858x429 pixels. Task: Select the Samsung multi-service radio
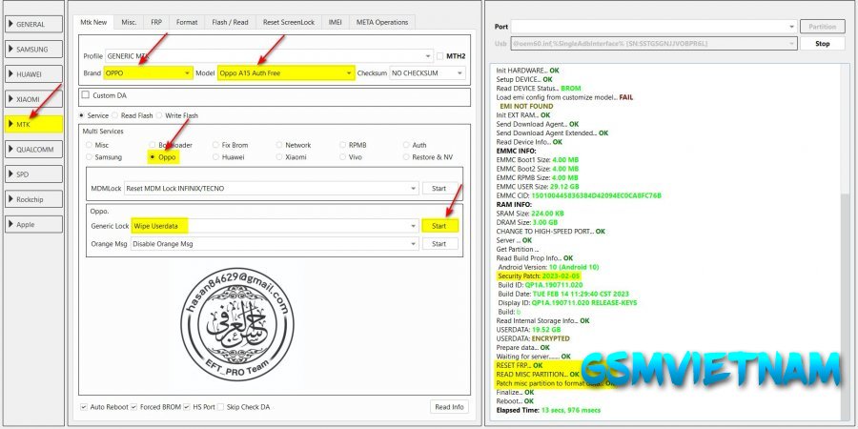(89, 157)
